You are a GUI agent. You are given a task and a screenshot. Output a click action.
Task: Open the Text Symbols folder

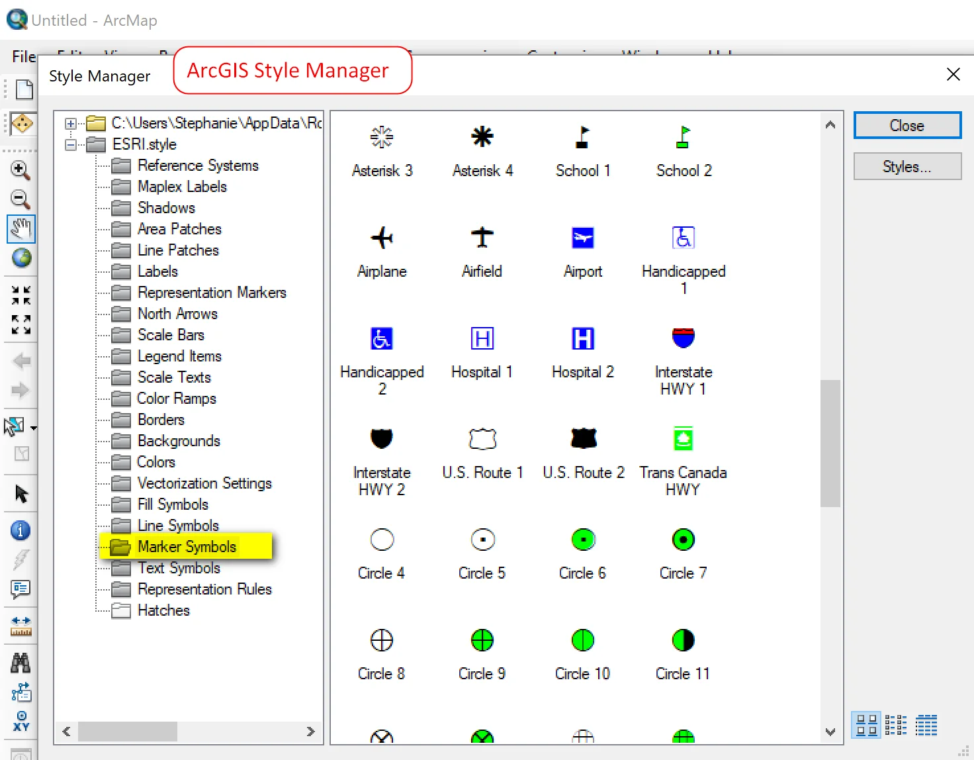tap(179, 568)
